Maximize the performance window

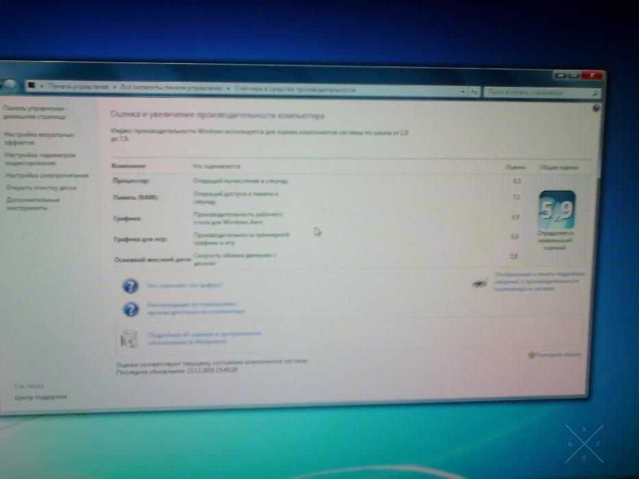(574, 75)
